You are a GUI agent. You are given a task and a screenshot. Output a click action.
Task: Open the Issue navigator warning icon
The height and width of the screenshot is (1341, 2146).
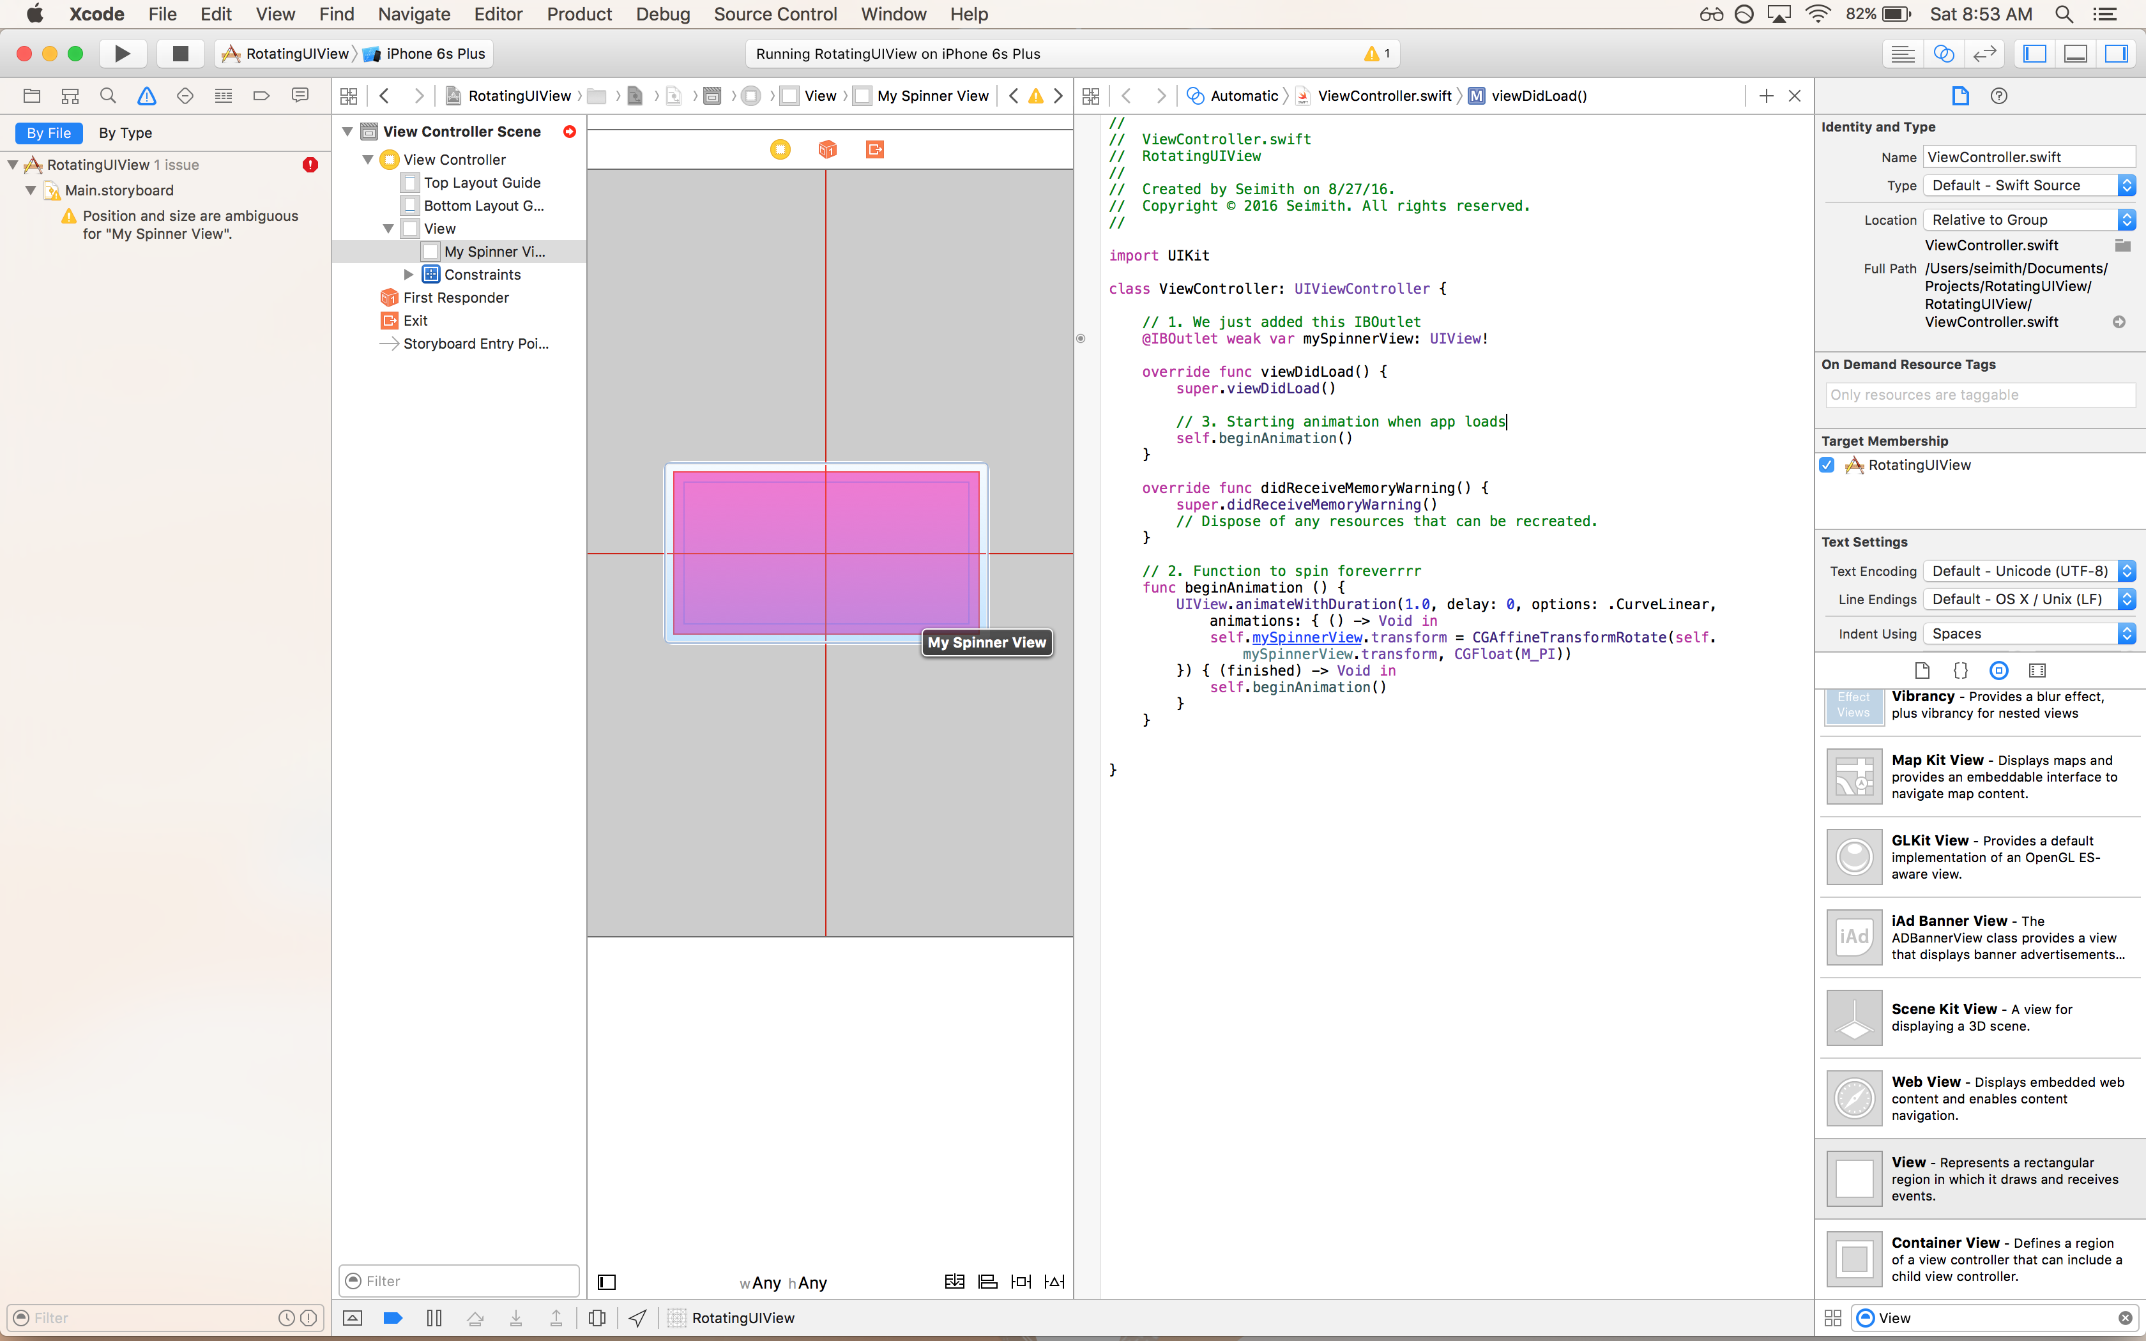click(146, 96)
